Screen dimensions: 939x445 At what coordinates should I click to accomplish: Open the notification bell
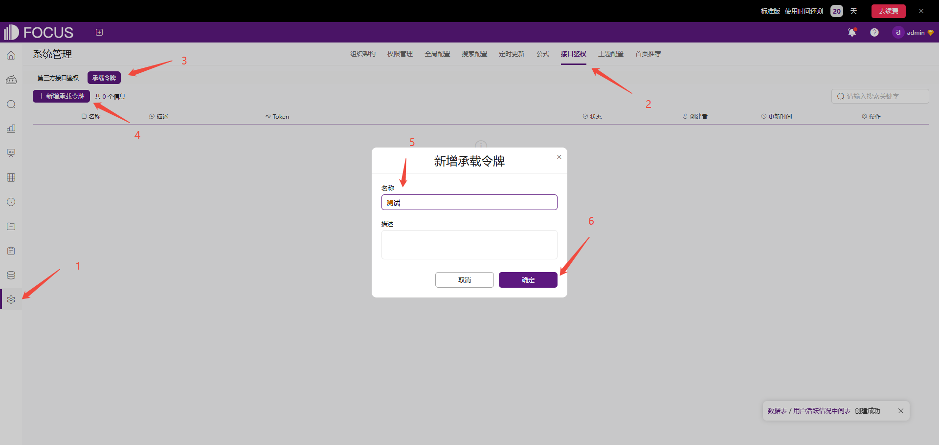coord(852,32)
